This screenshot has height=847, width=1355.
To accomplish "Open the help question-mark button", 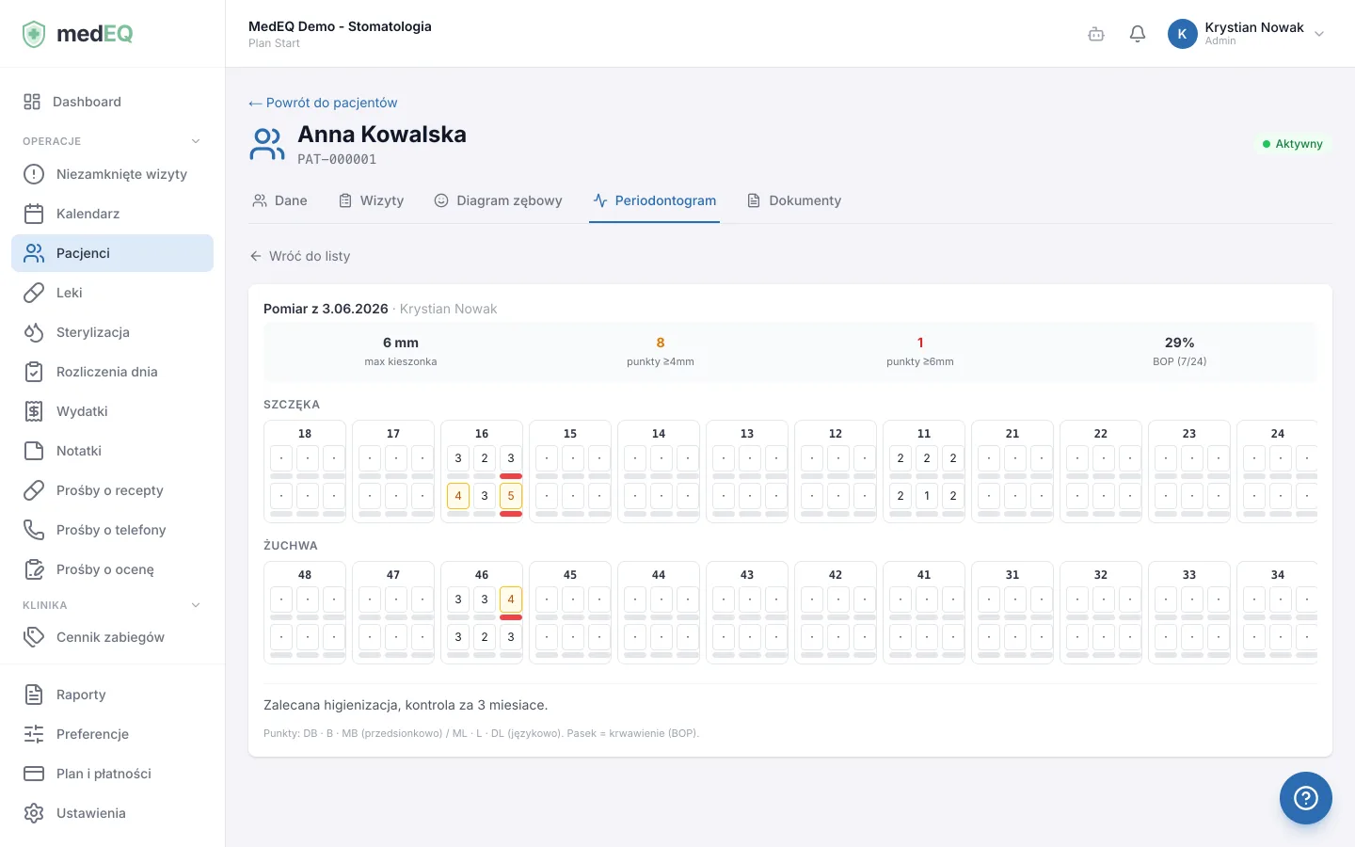I will [x=1306, y=798].
